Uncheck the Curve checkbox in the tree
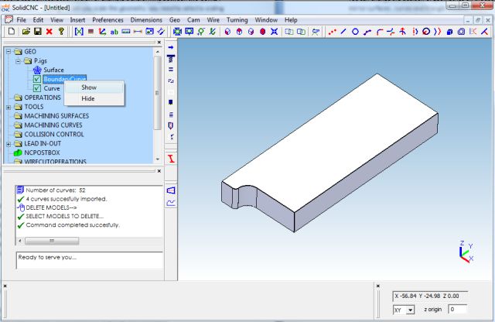The width and height of the screenshot is (495, 322). (x=37, y=88)
